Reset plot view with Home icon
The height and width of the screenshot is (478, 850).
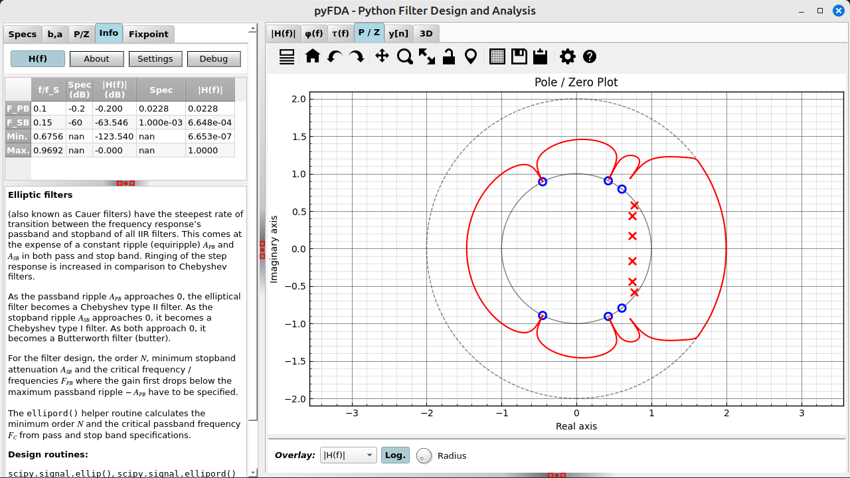tap(313, 56)
